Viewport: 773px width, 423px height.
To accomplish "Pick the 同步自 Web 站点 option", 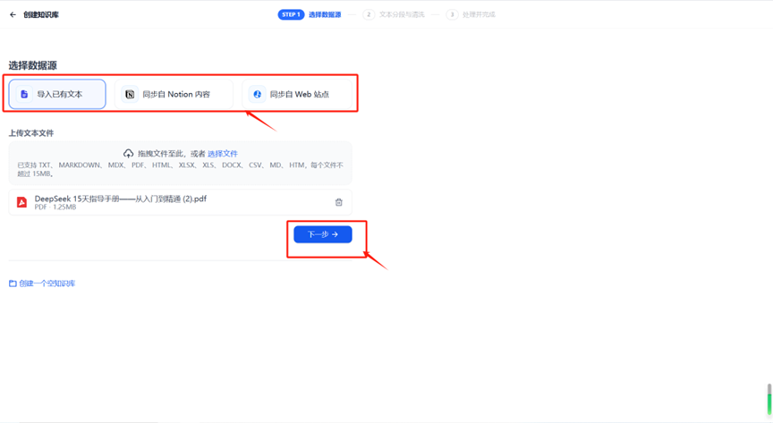I will [x=299, y=94].
